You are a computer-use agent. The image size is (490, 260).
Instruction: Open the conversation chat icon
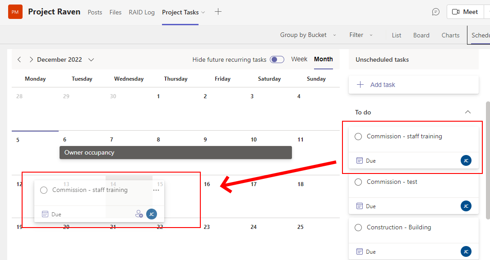[435, 12]
